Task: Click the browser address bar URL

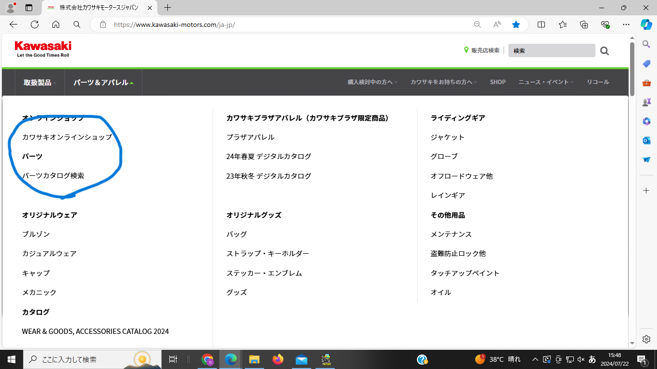Action: click(175, 25)
